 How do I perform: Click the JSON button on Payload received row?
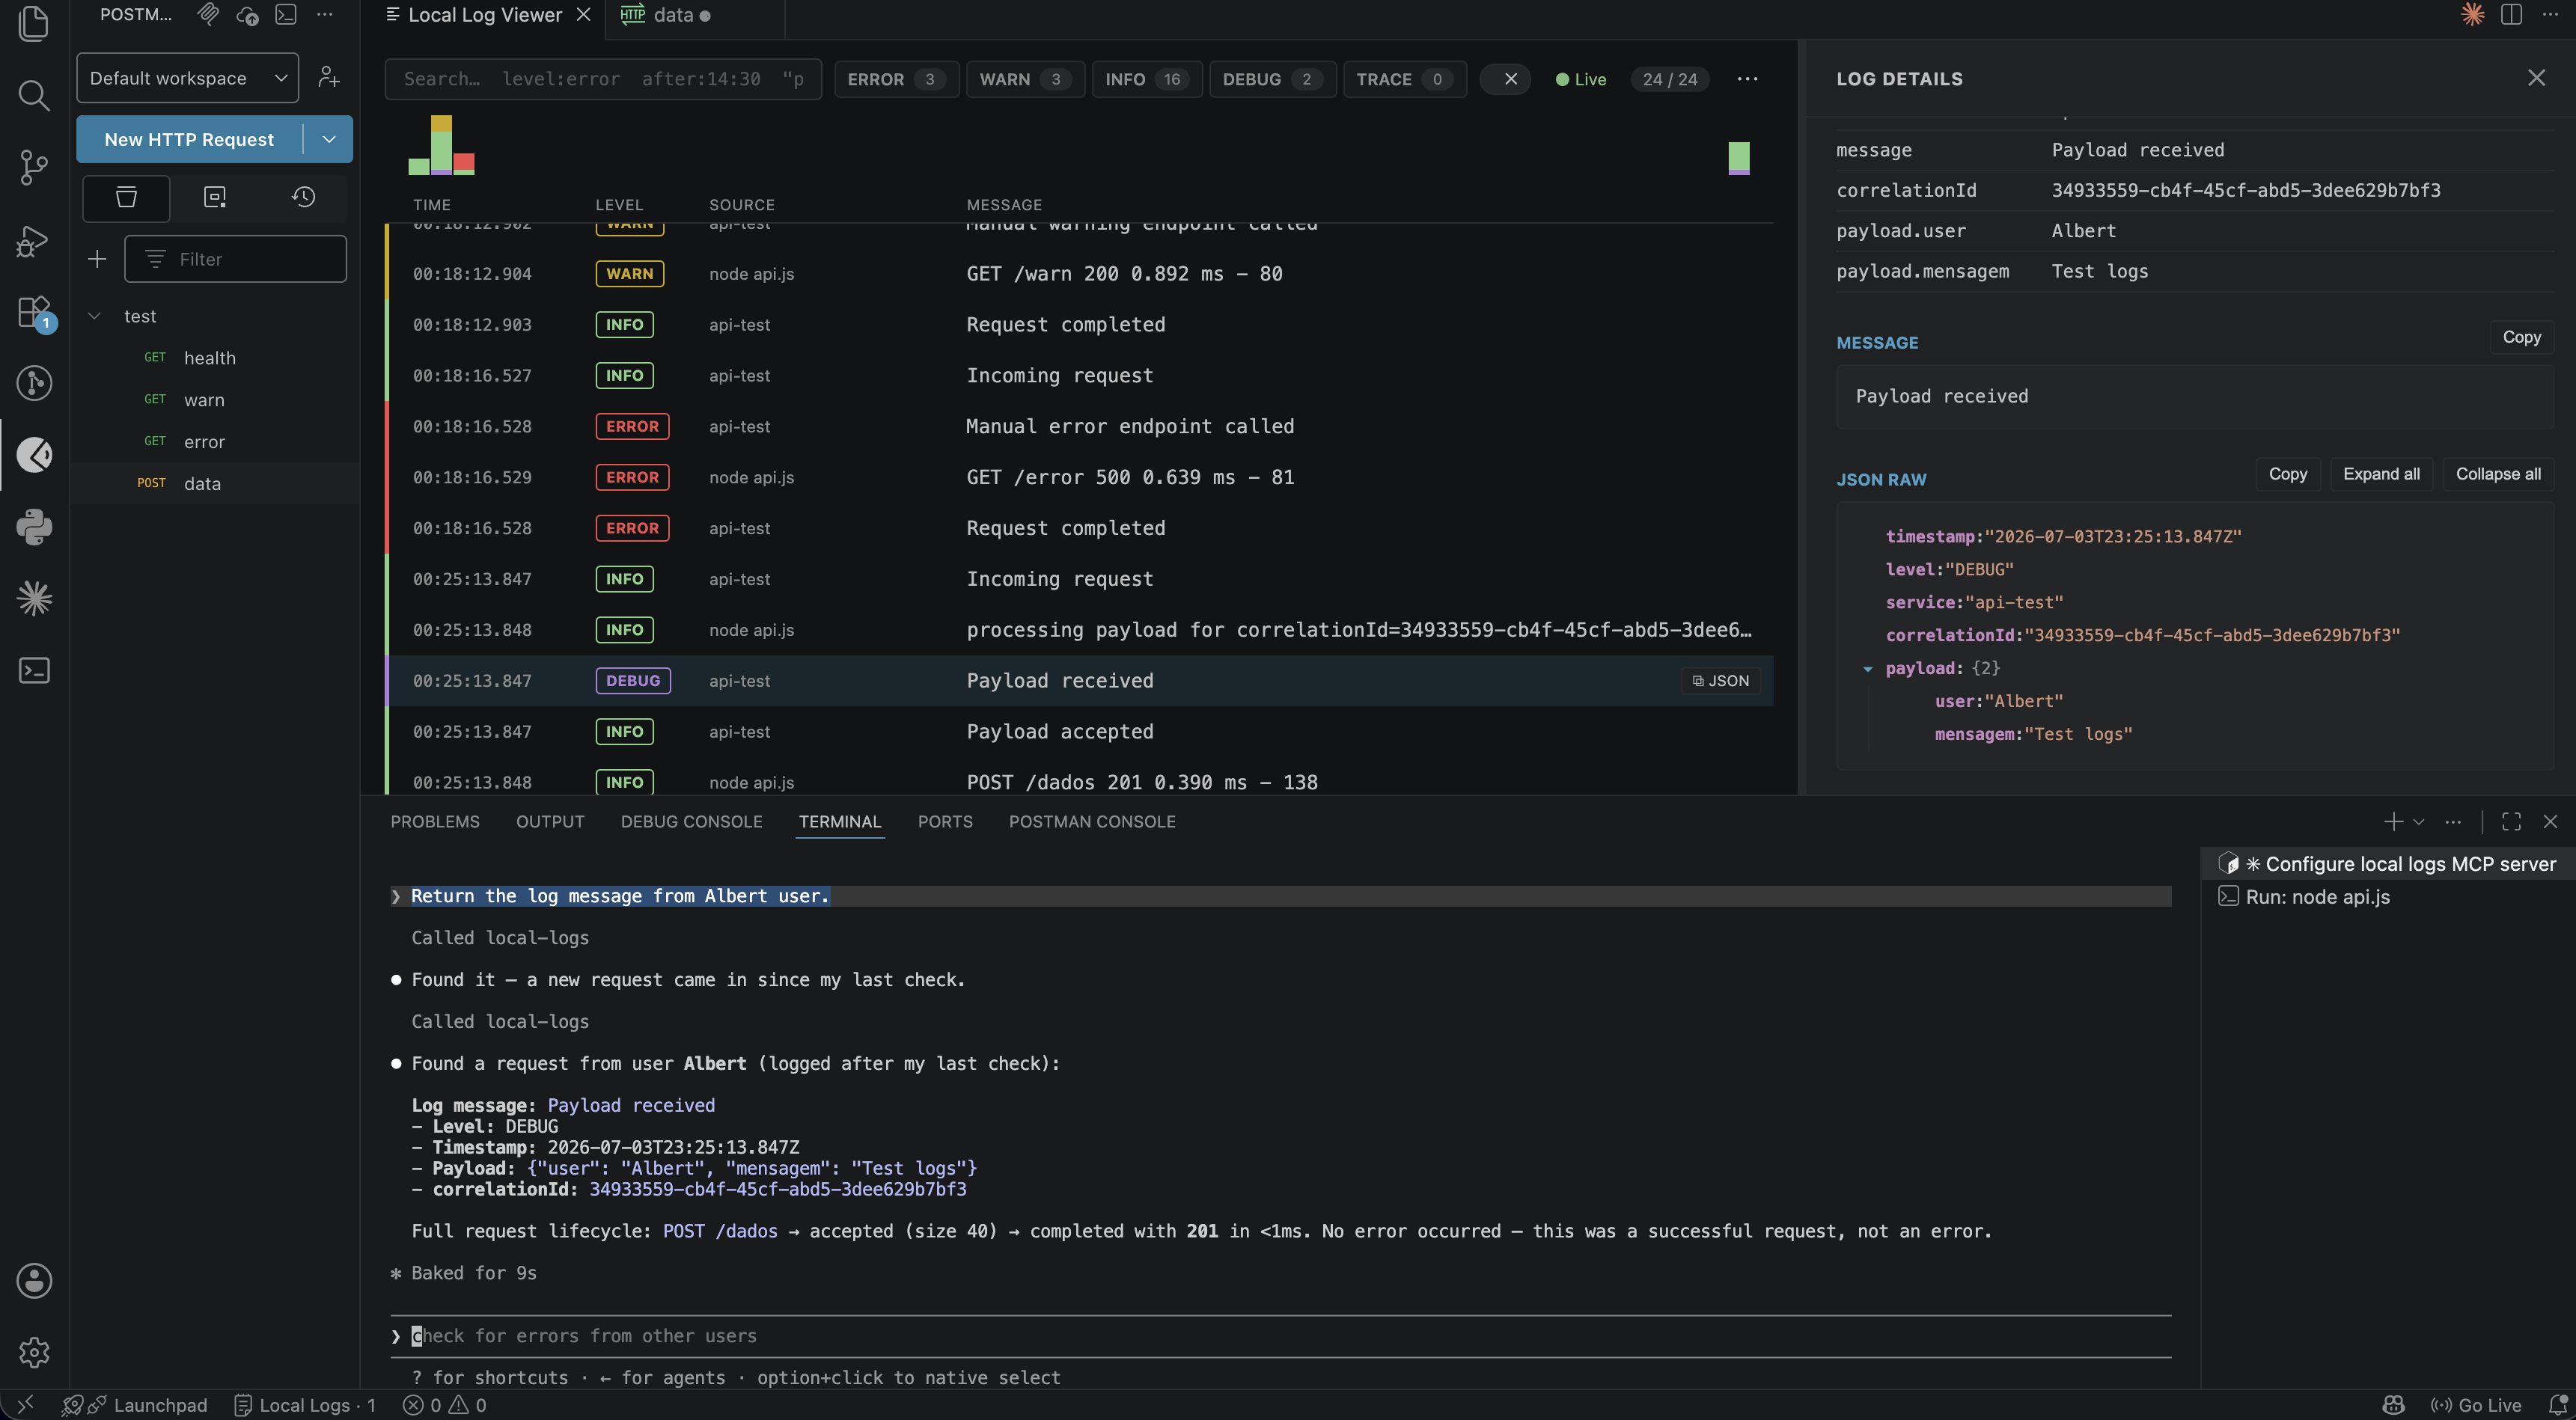1721,681
